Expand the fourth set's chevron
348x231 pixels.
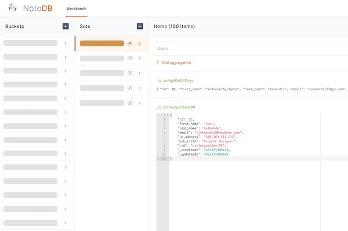[x=140, y=88]
